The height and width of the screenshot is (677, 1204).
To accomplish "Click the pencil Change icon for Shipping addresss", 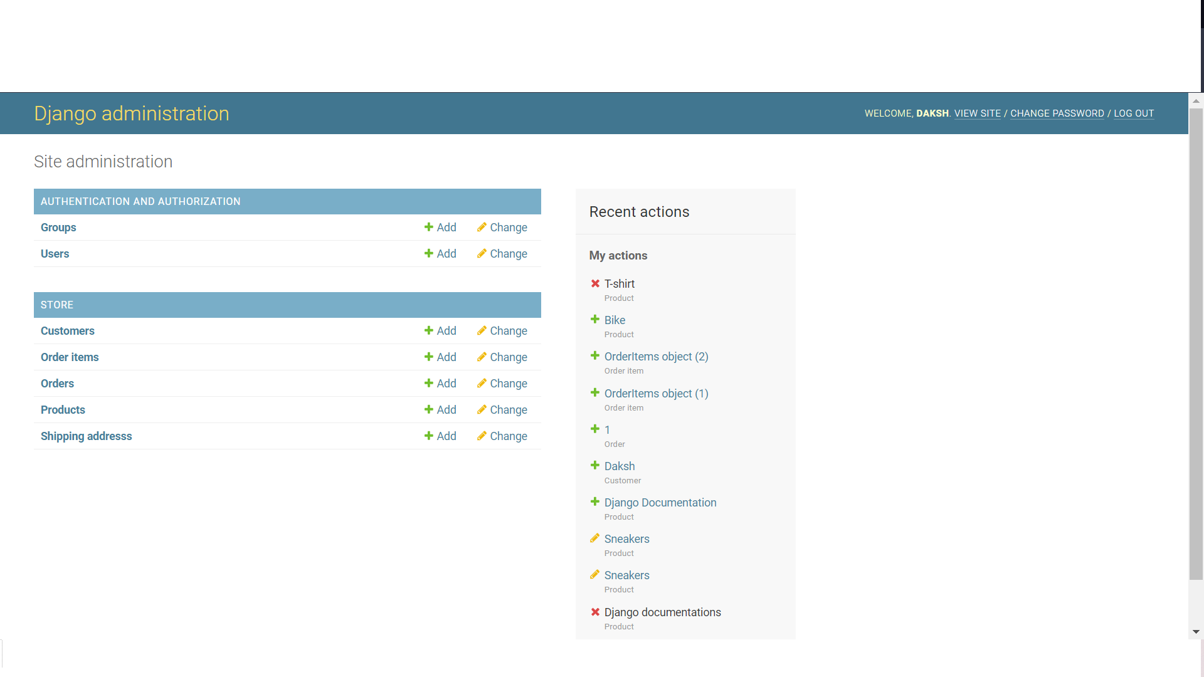I will coord(481,436).
